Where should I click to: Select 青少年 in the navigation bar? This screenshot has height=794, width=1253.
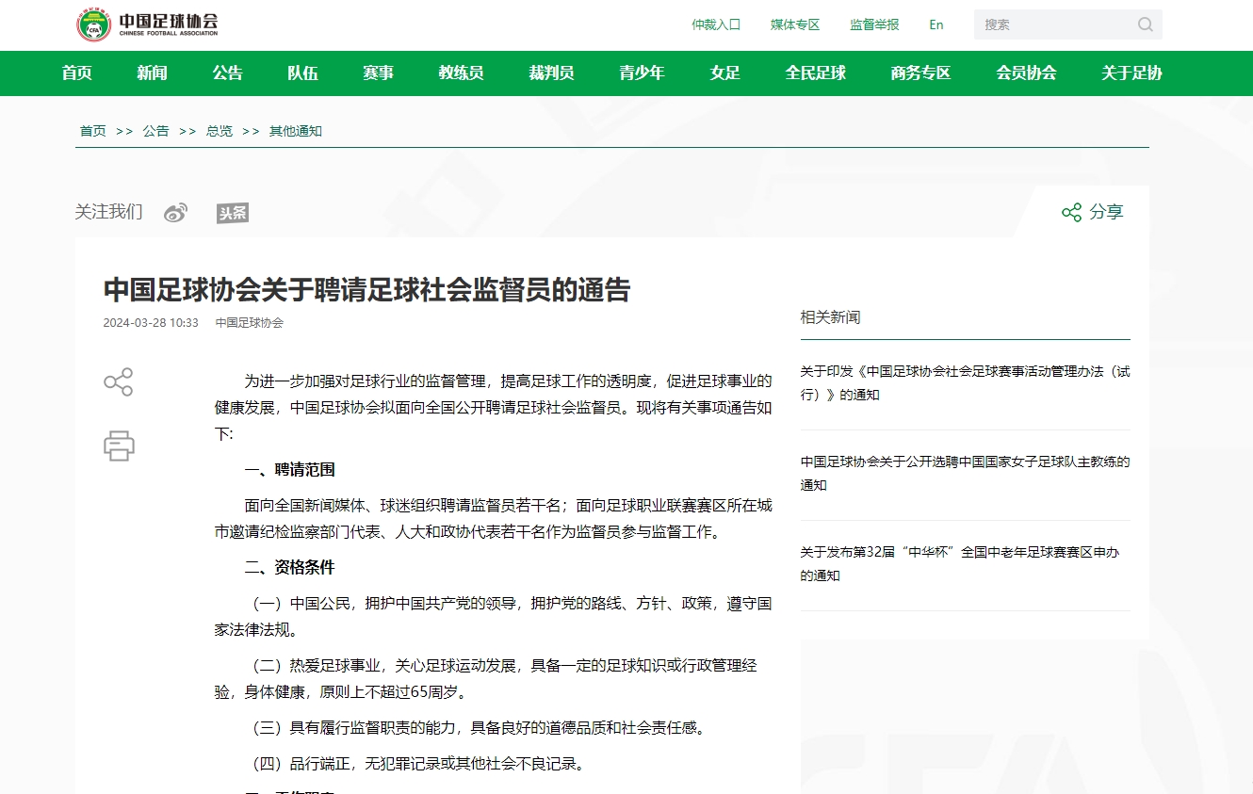pos(642,73)
